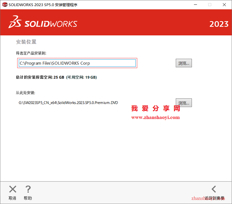Click the install path input field
This screenshot has width=232, height=204.
77,63
